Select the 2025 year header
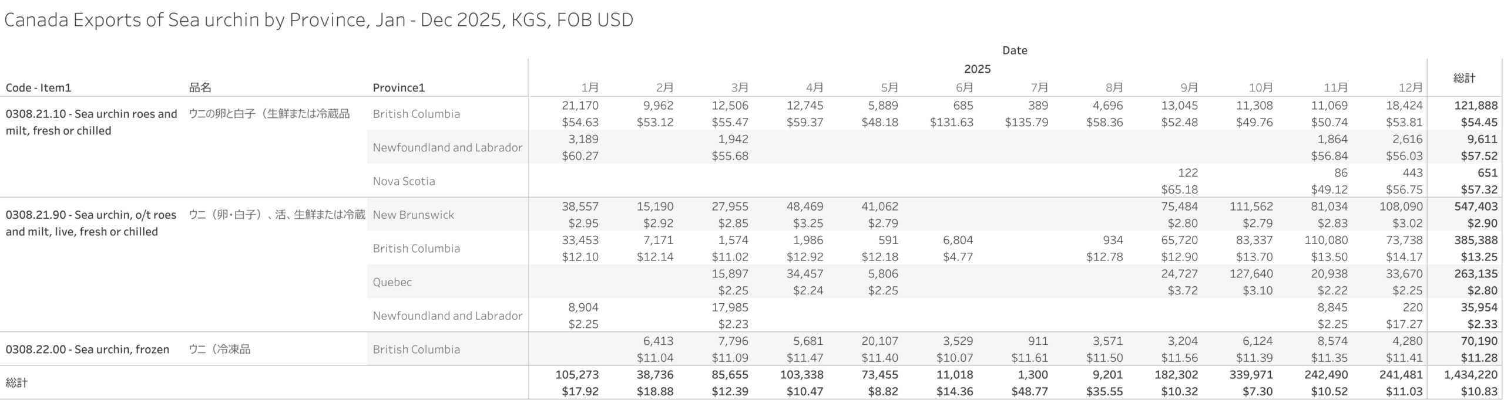Screen dimensions: 1504x400 tap(977, 69)
